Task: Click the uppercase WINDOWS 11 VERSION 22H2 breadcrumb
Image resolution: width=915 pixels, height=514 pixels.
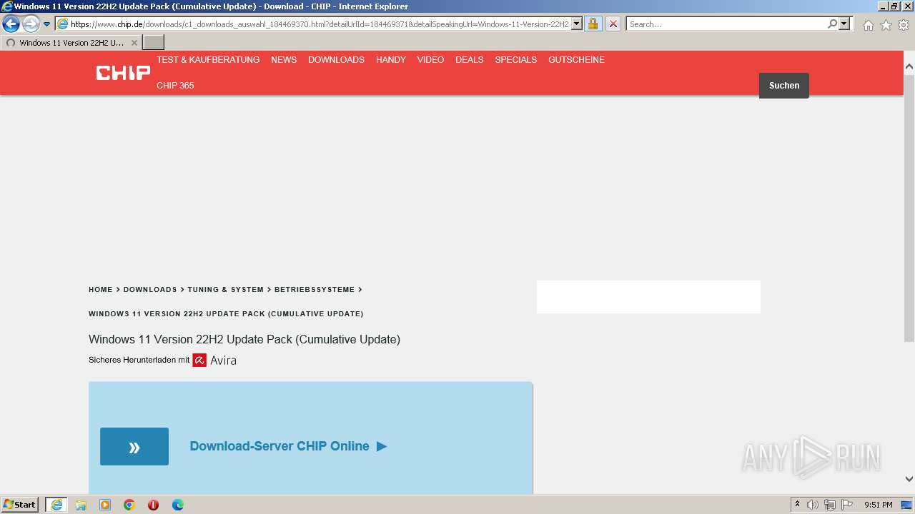Action: [x=226, y=314]
